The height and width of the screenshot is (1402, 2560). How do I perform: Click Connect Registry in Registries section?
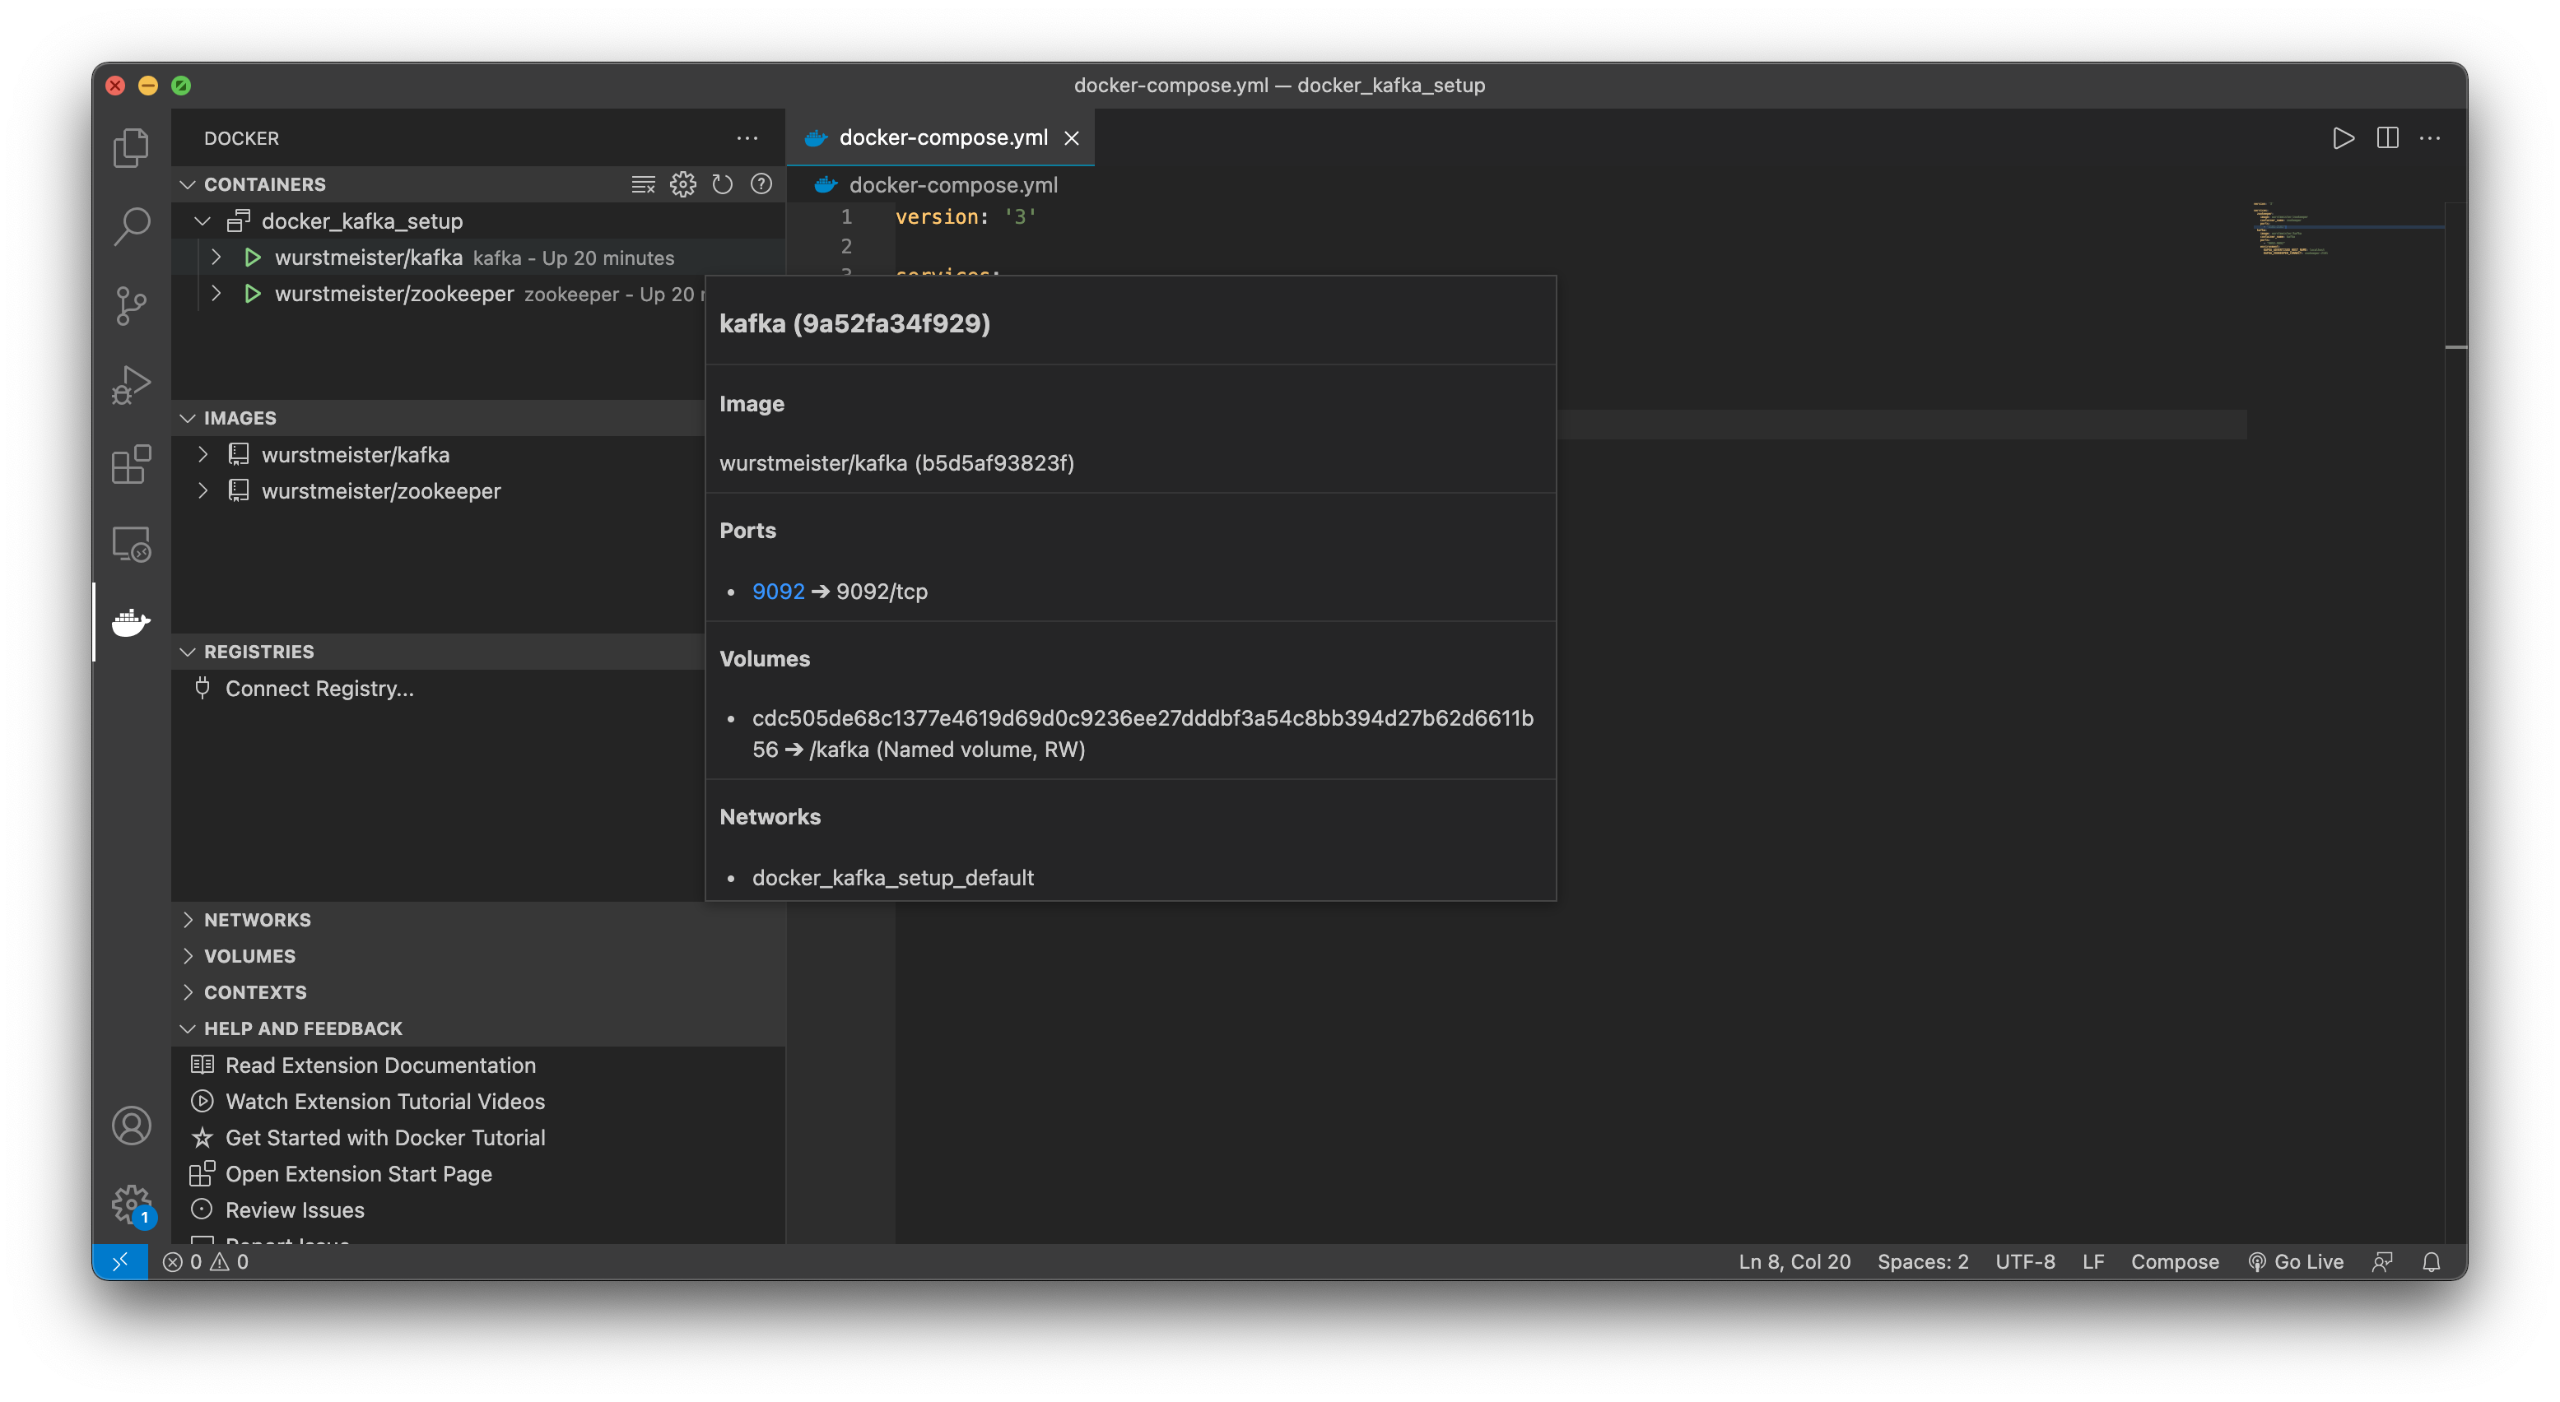pos(318,688)
